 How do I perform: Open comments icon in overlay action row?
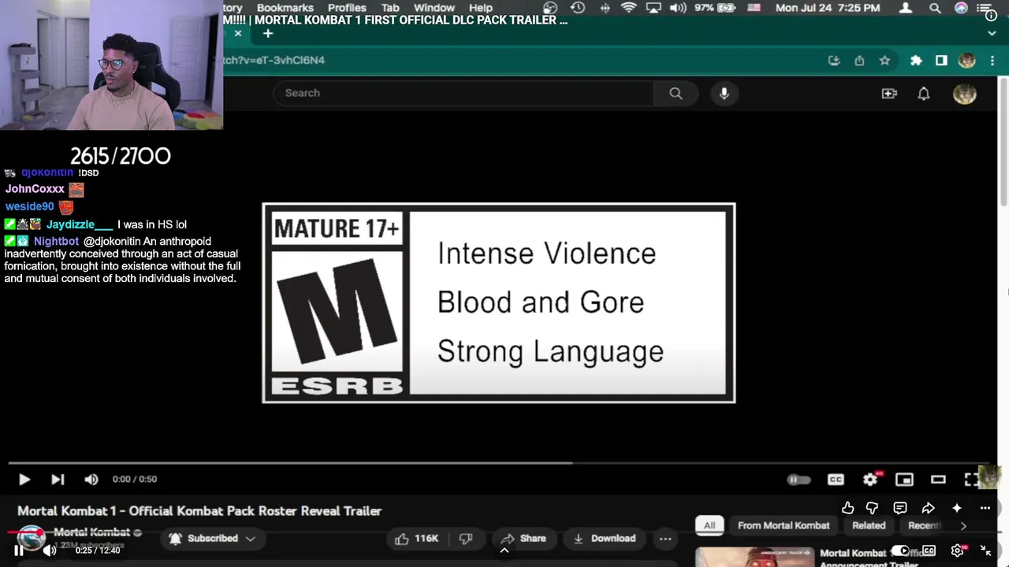pyautogui.click(x=900, y=508)
